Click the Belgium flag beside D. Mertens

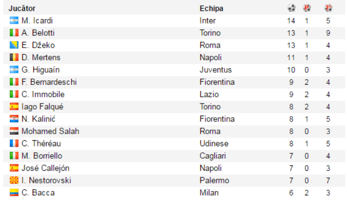(x=14, y=57)
